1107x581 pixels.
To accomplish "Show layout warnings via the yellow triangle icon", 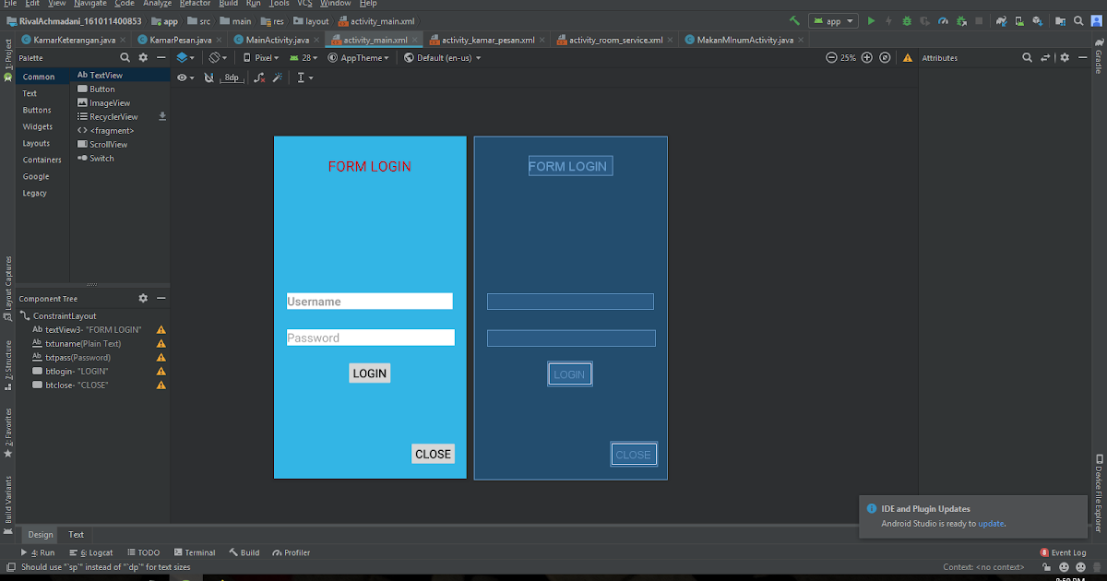I will pos(908,57).
